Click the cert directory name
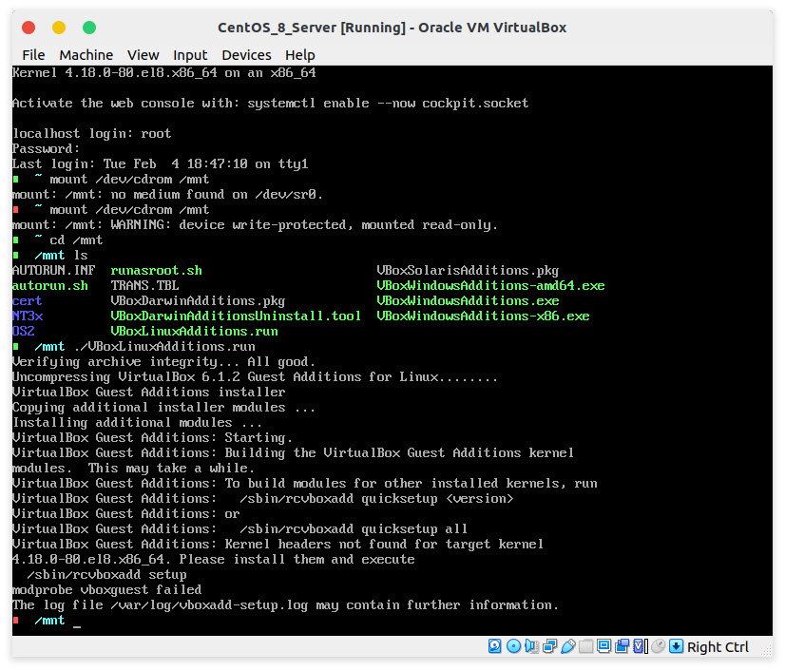Image resolution: width=785 pixels, height=671 pixels. click(x=27, y=300)
